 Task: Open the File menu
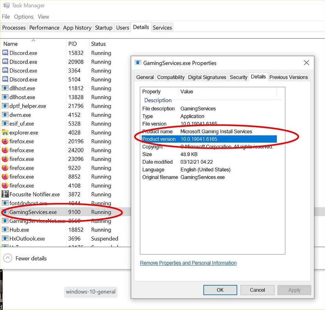pyautogui.click(x=6, y=17)
